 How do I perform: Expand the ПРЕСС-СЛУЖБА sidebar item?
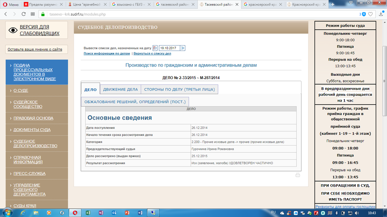[29, 174]
